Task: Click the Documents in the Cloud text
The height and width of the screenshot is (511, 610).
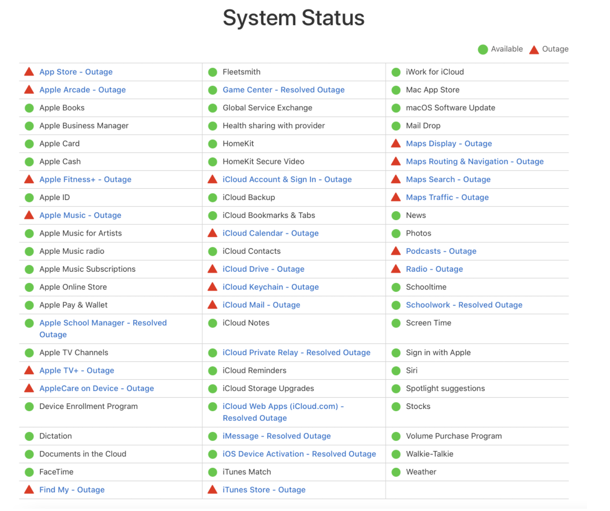Action: 83,454
